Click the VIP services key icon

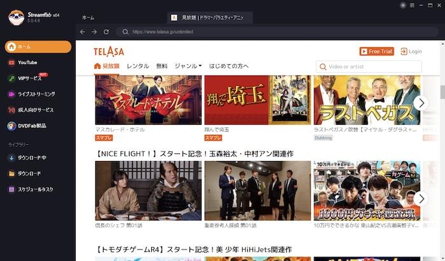(11, 78)
